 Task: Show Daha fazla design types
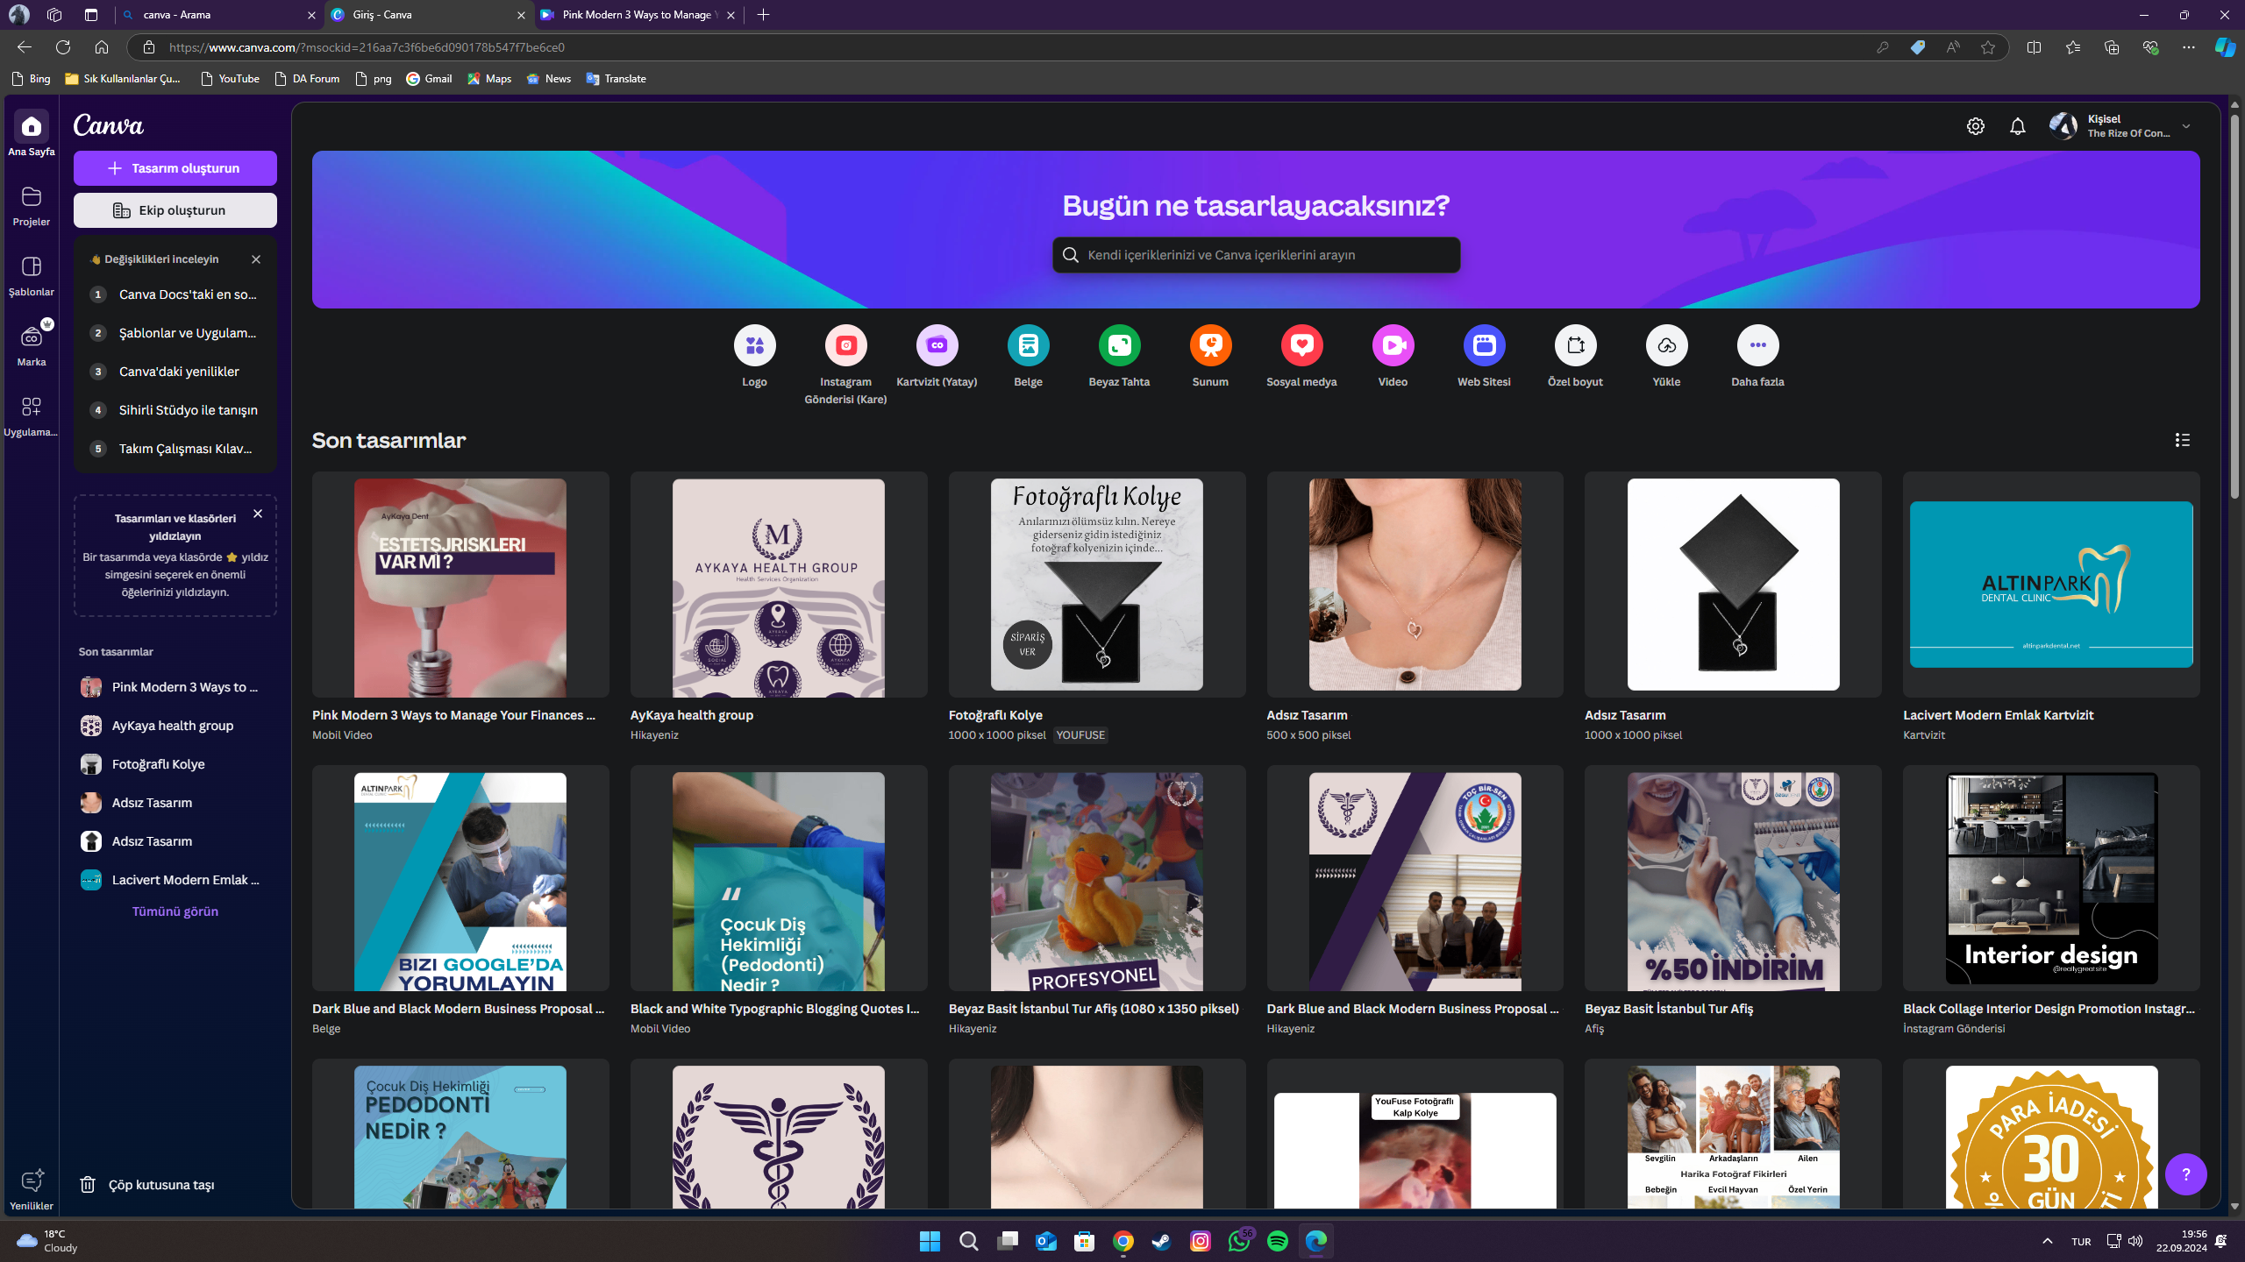pos(1757,345)
